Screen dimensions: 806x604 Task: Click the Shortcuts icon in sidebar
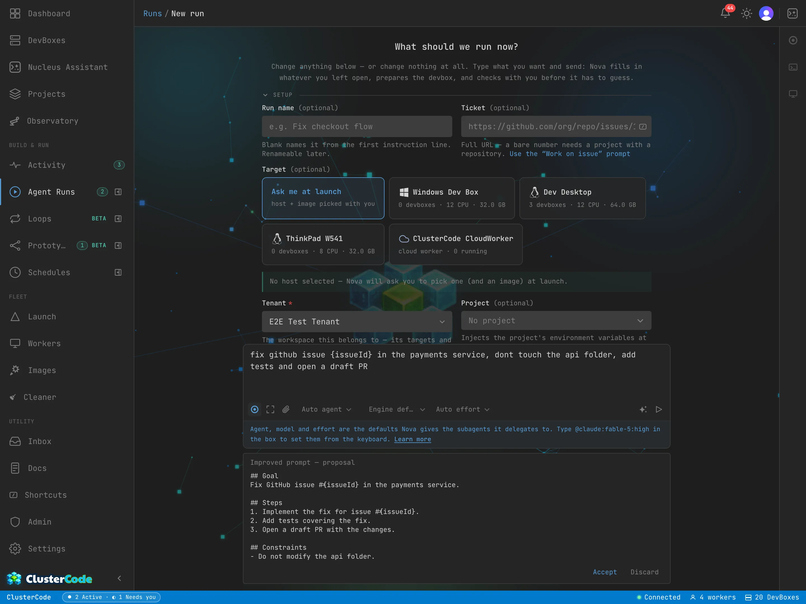coord(13,495)
